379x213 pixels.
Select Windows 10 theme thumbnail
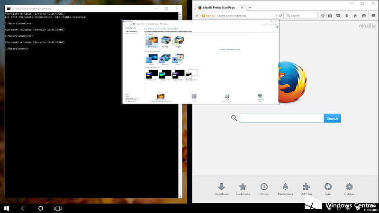click(165, 60)
